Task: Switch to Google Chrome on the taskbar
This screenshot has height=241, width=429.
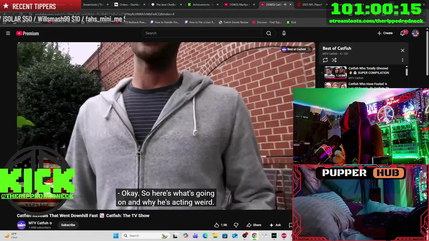Action: click(254, 236)
